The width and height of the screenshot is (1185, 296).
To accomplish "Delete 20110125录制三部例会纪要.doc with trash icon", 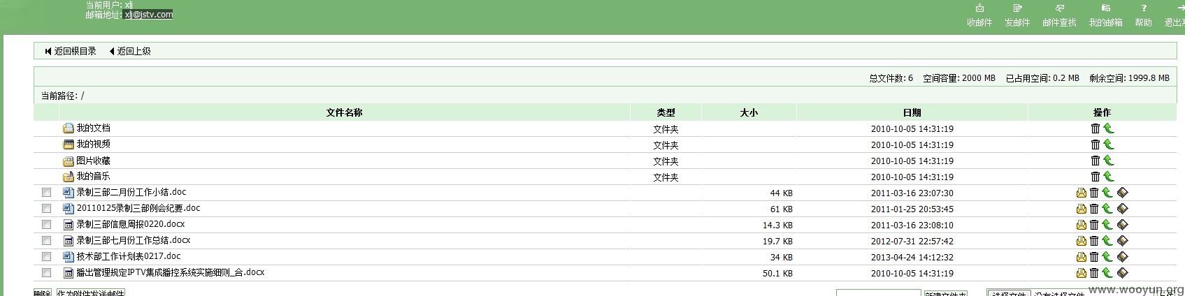I will click(1095, 209).
